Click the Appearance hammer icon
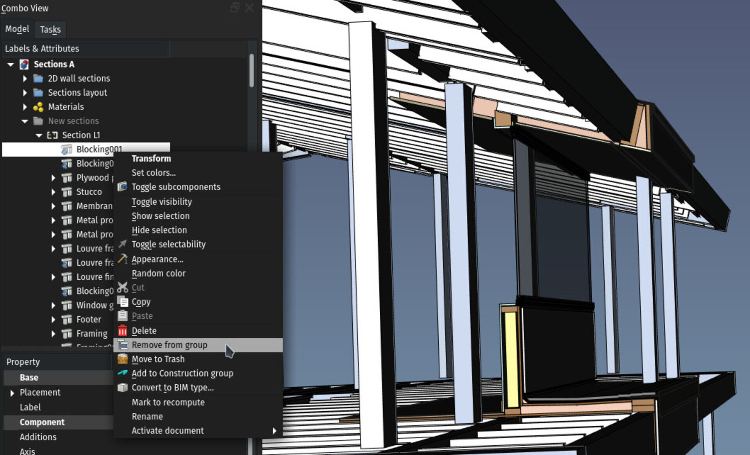 pos(122,259)
